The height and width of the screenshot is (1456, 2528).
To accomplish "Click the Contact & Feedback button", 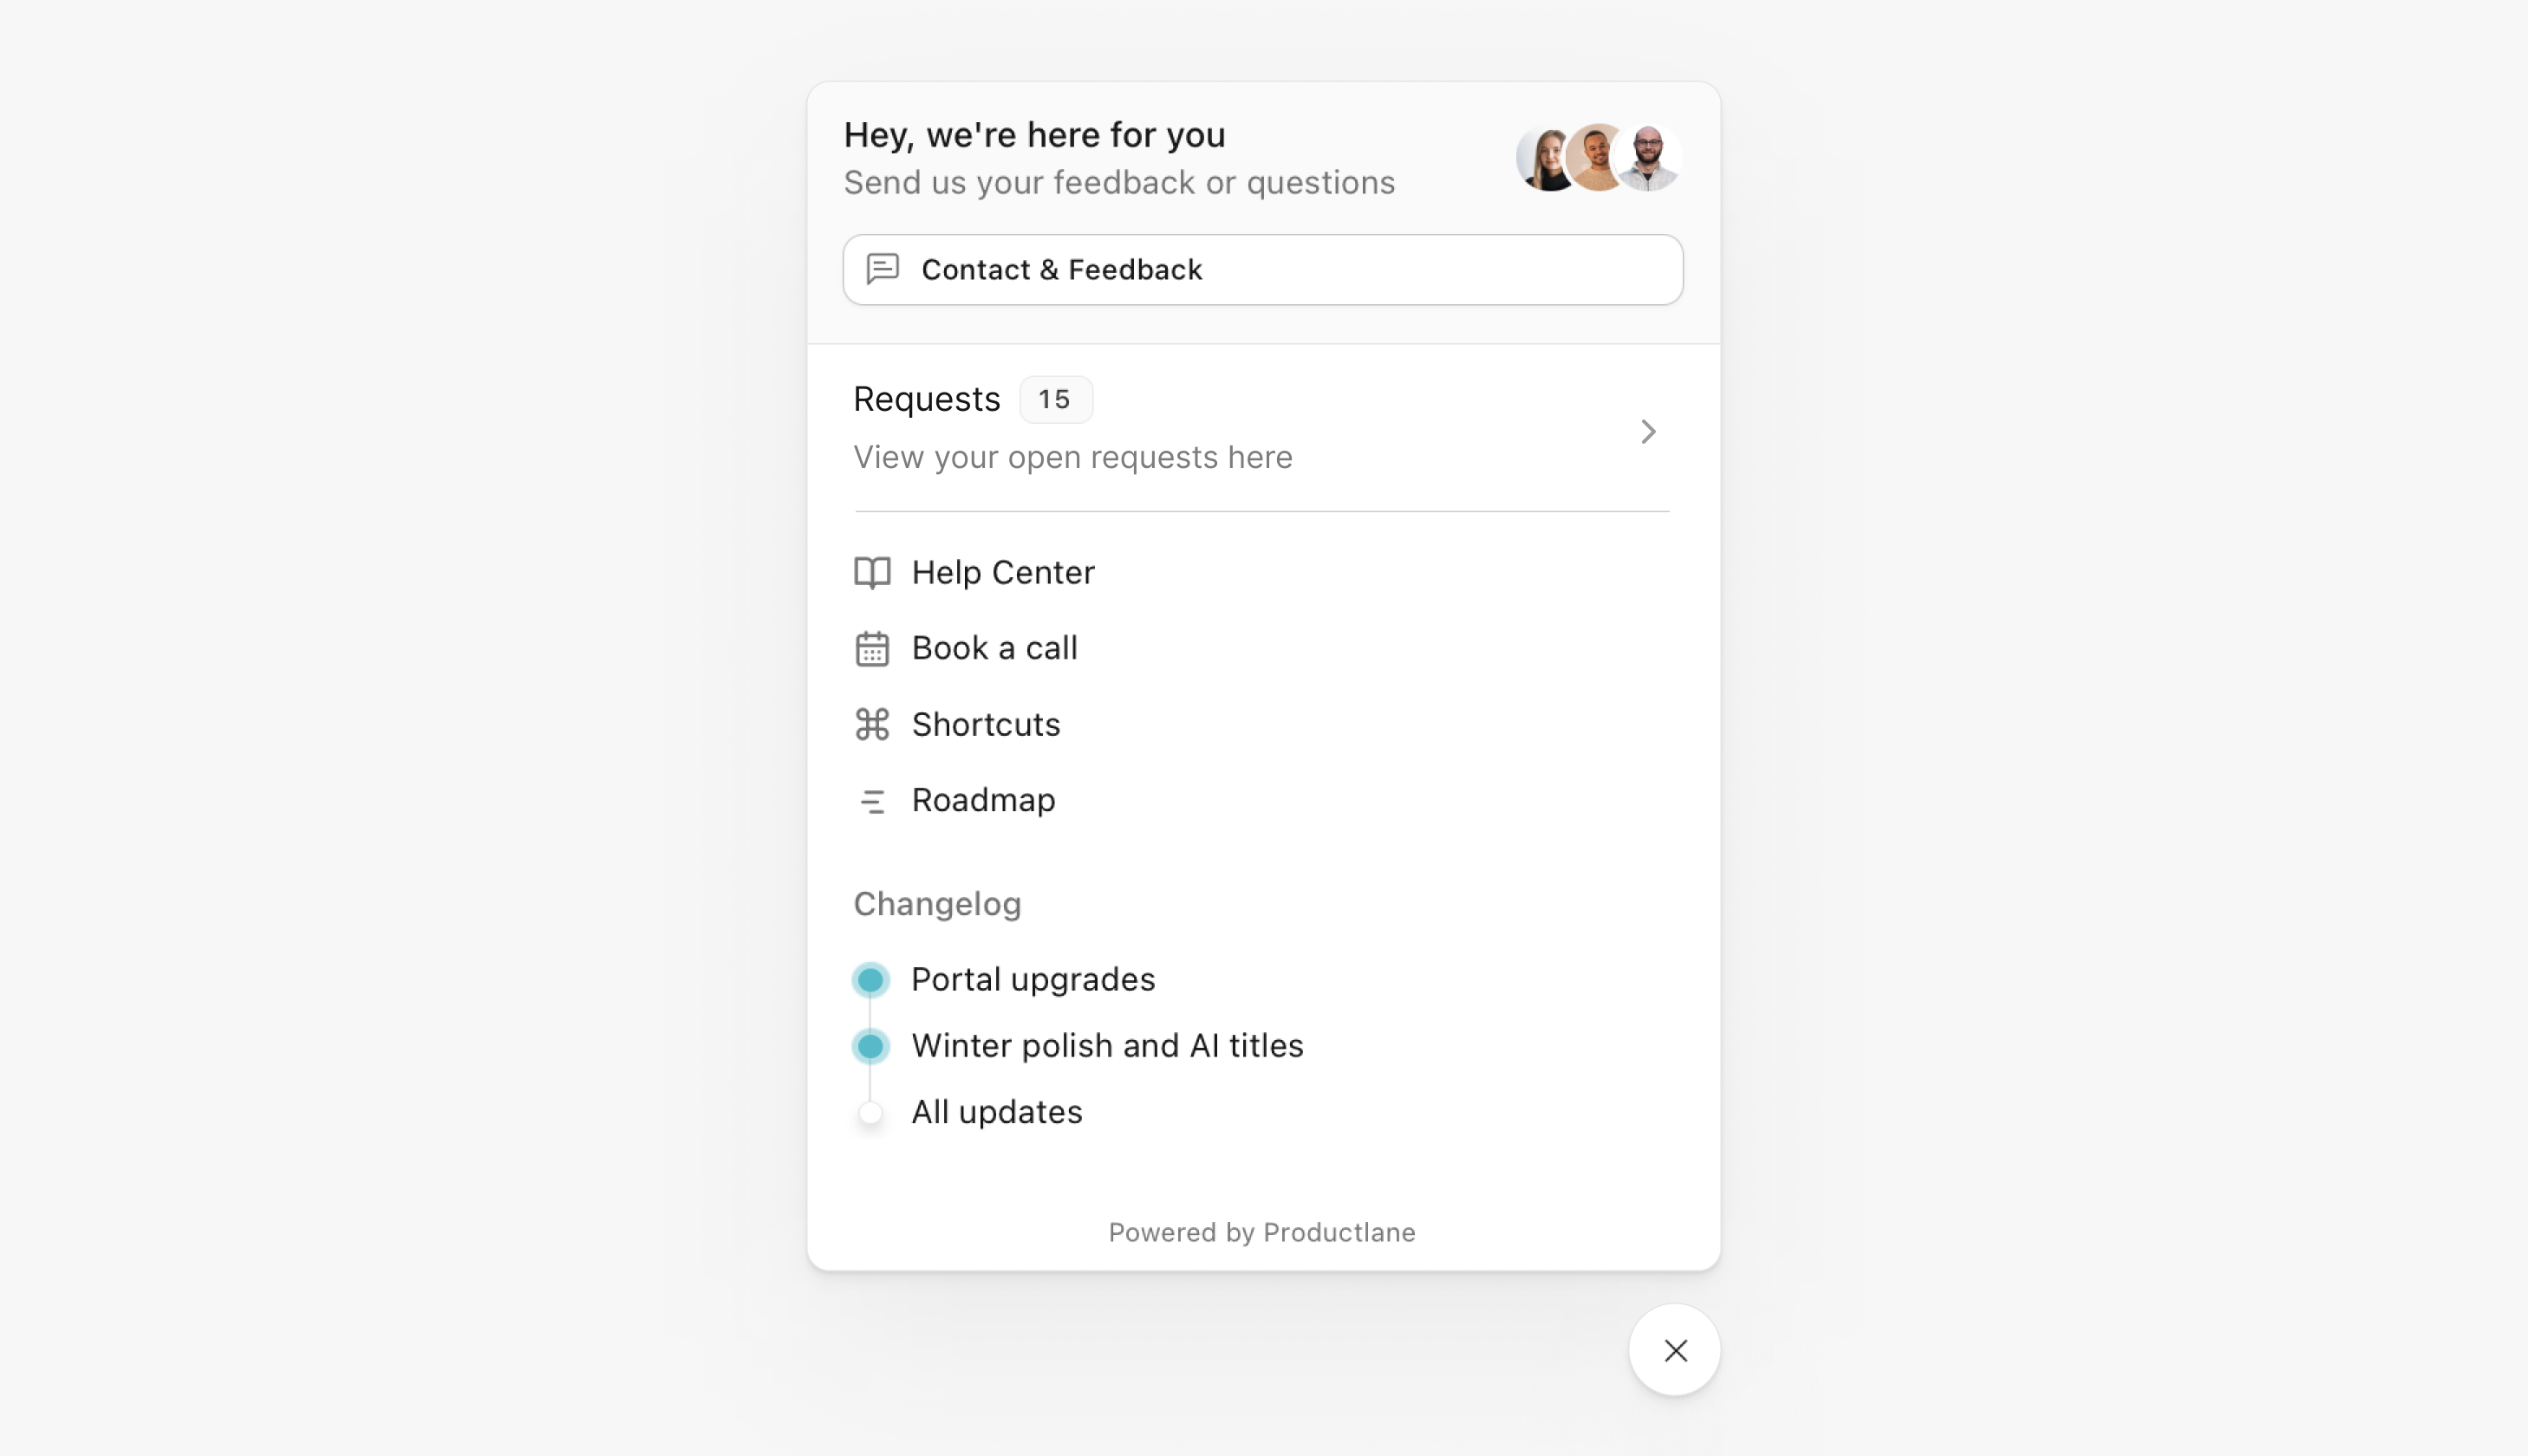I will pyautogui.click(x=1263, y=270).
